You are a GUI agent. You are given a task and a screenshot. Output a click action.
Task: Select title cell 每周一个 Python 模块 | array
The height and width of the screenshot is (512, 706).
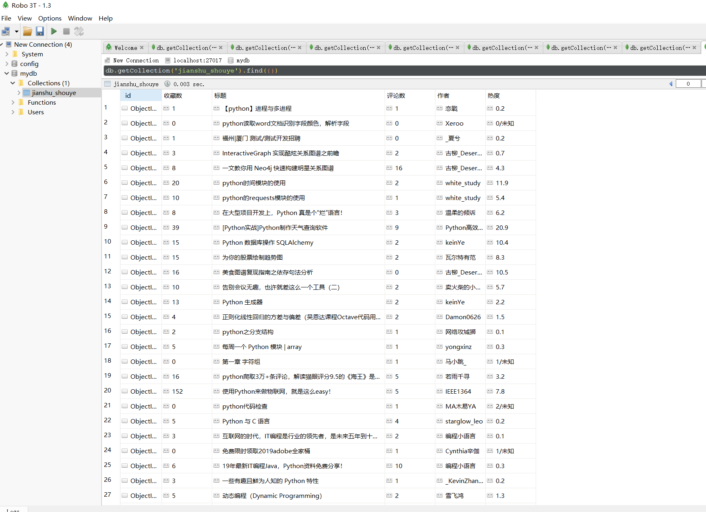point(298,347)
